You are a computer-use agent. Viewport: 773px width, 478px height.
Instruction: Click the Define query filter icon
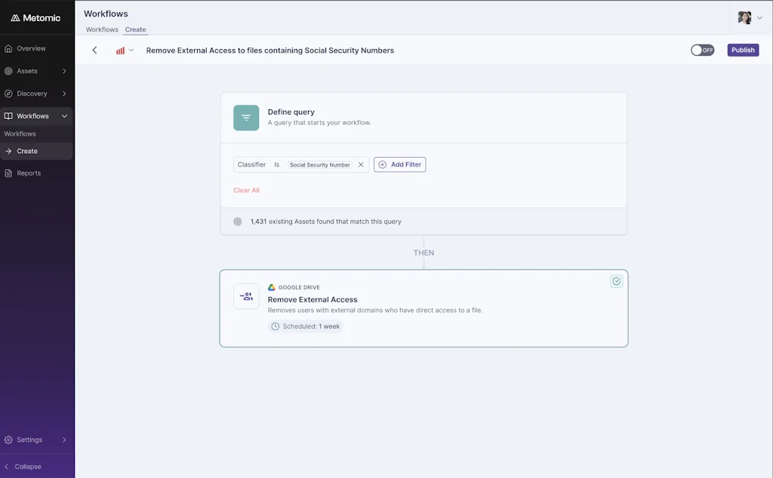[x=245, y=118]
